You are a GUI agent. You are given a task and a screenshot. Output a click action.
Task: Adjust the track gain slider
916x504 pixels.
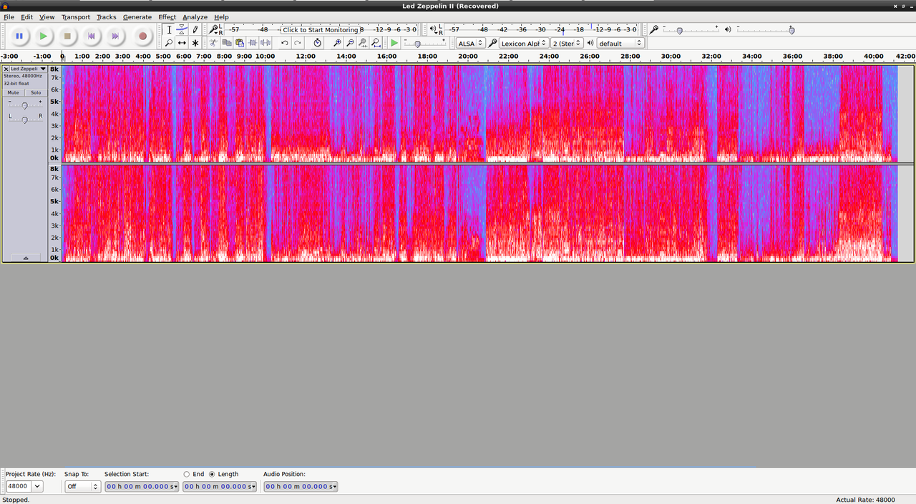point(25,105)
